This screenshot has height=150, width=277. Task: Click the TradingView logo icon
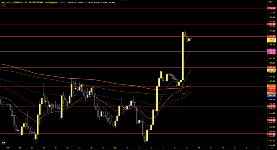coord(3,143)
